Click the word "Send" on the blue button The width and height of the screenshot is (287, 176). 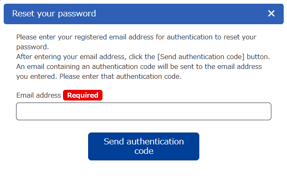click(114, 142)
